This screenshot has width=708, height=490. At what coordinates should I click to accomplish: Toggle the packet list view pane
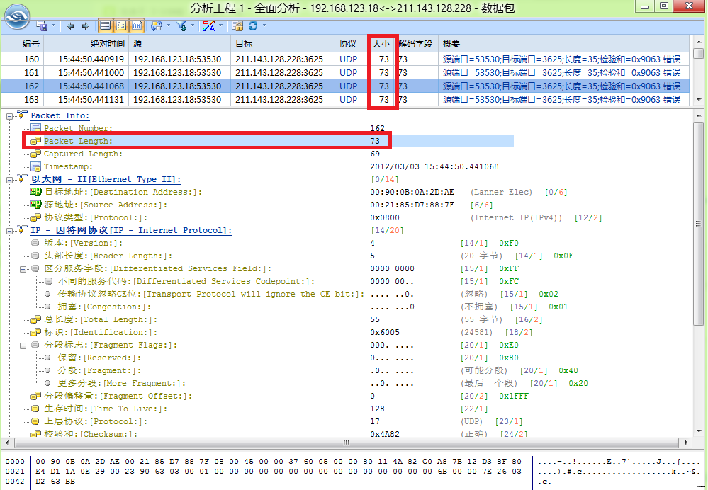[105, 26]
